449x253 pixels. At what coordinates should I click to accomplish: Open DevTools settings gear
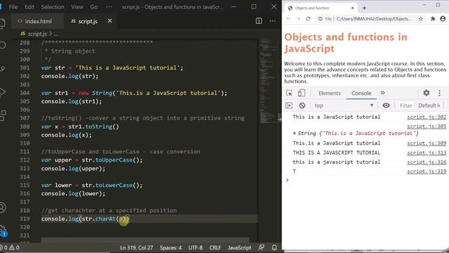coord(426,93)
